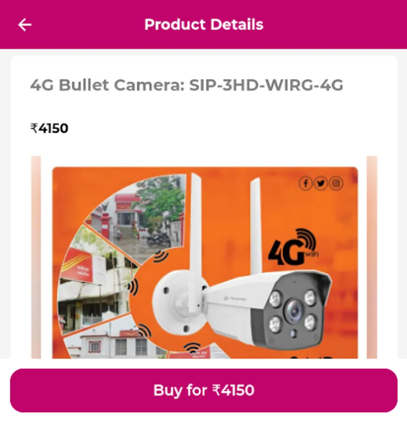Open the orange product banner image
The width and height of the screenshot is (407, 422).
point(205,263)
